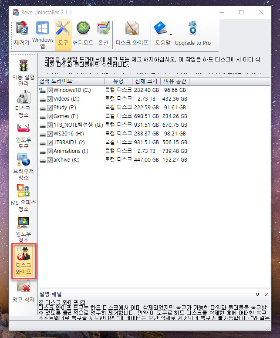Open 윈도우 도구 sidebar tool
280x338 pixels.
[23, 136]
